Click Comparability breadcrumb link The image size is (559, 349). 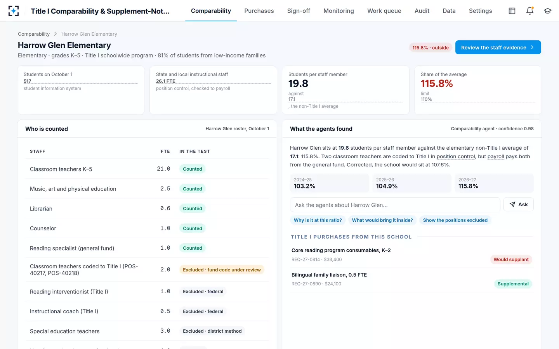pos(34,34)
